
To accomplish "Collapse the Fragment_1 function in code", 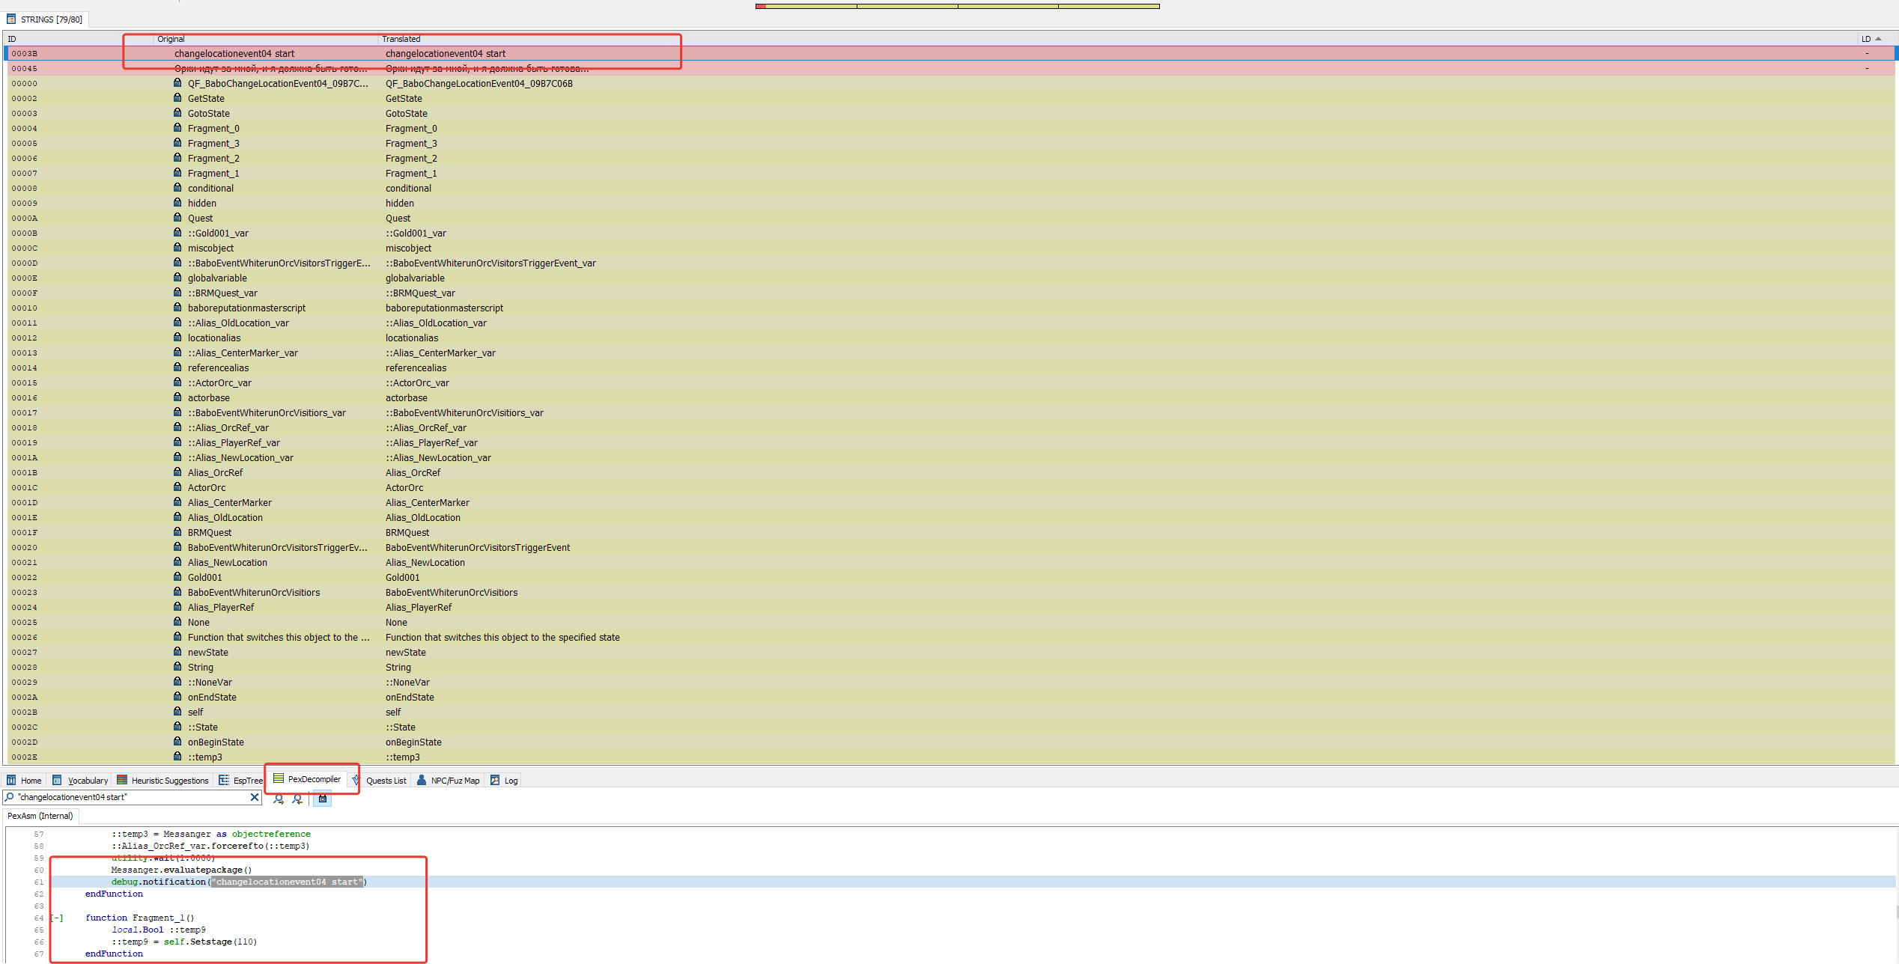I will pyautogui.click(x=58, y=918).
